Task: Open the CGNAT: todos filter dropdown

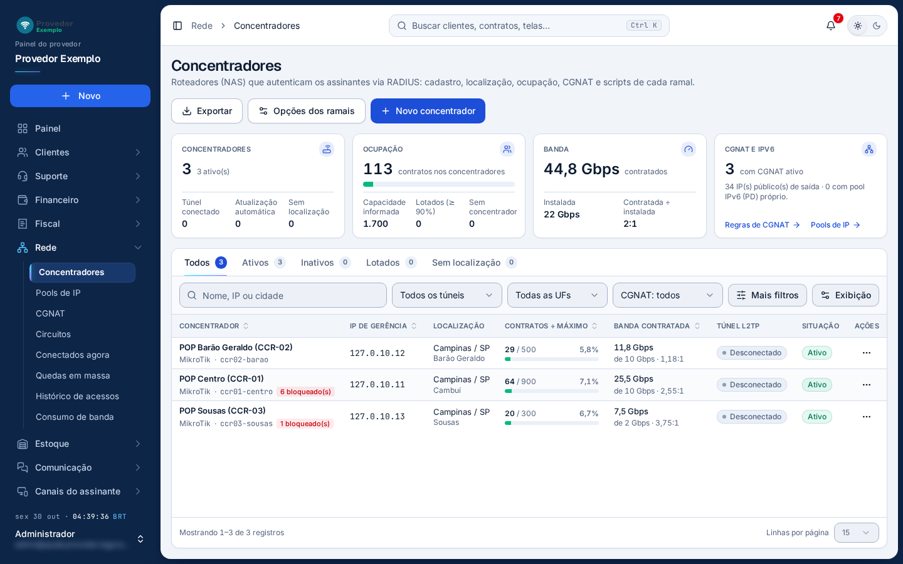Action: [x=668, y=295]
